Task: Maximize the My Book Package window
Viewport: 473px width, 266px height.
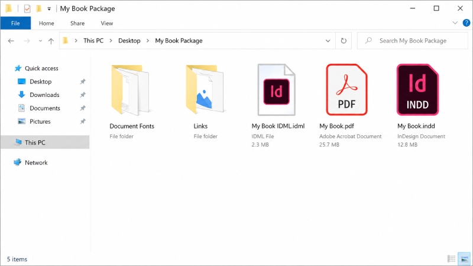Action: 436,8
